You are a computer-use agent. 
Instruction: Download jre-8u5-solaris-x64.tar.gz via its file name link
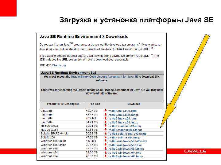coord(124,137)
